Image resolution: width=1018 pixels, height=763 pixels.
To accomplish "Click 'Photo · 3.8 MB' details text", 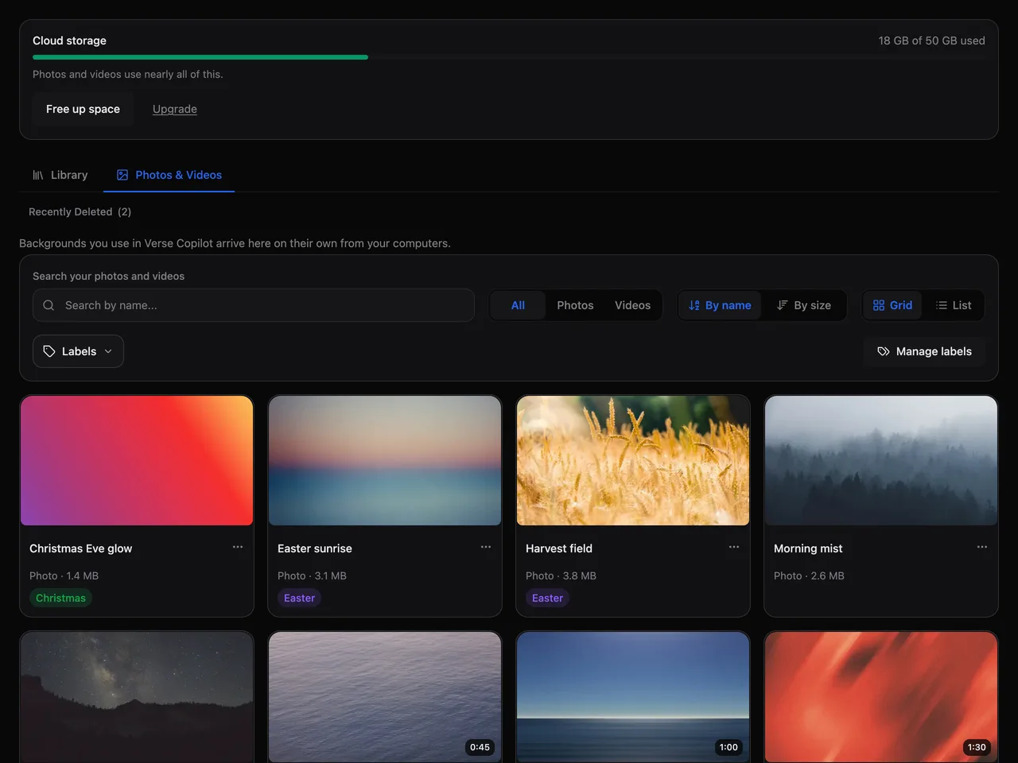I will point(561,575).
